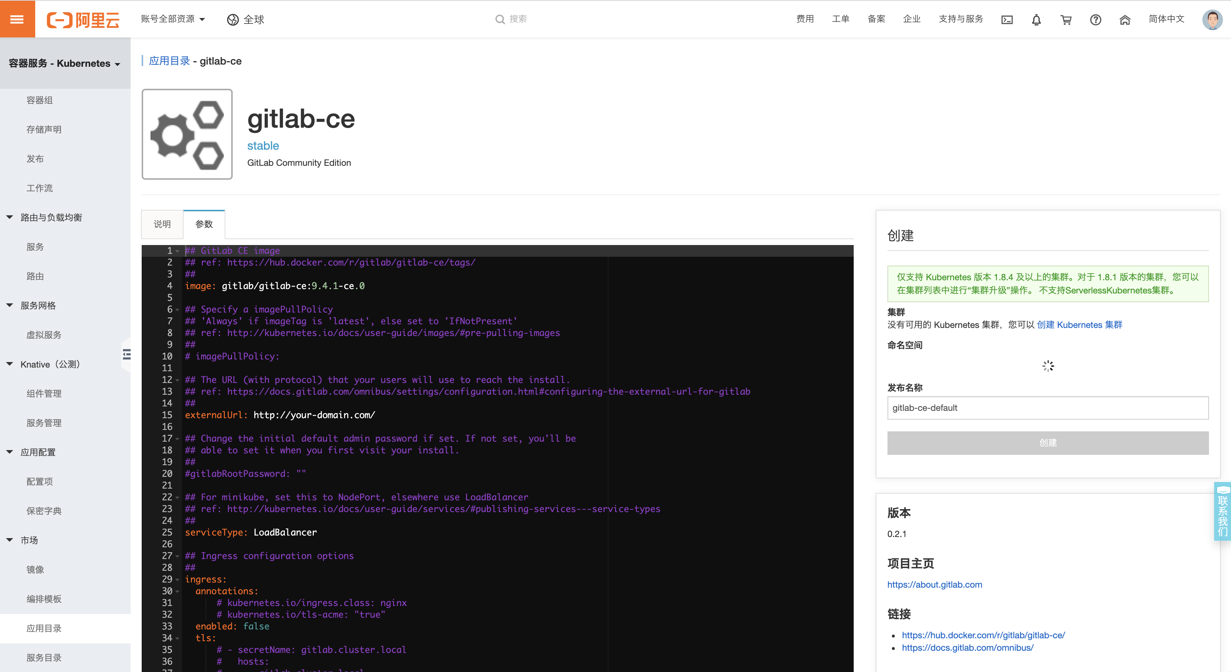Click the Alibaba Cloud logo
Image resolution: width=1231 pixels, height=672 pixels.
[83, 19]
